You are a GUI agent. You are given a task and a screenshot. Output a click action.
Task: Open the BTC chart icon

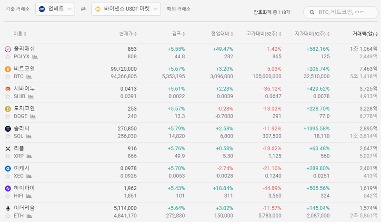click(29, 76)
